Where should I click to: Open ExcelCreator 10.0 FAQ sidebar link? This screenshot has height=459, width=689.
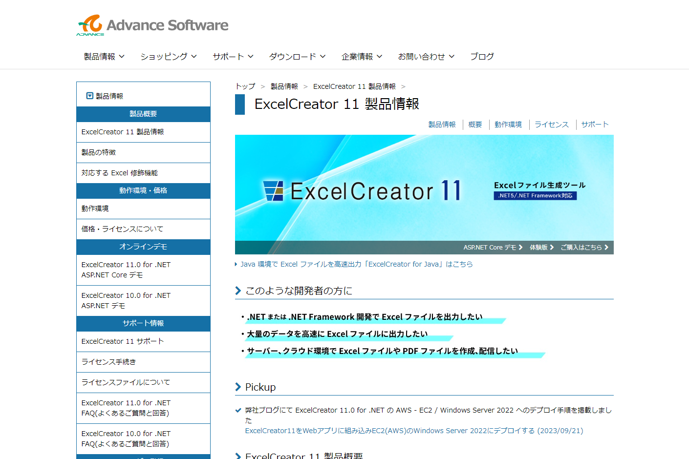pyautogui.click(x=143, y=438)
